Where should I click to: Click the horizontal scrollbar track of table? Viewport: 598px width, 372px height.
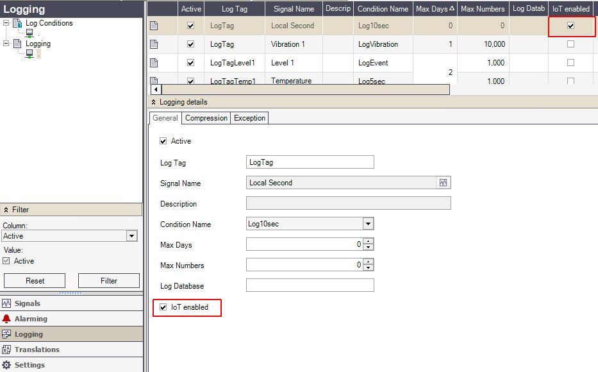pos(306,90)
